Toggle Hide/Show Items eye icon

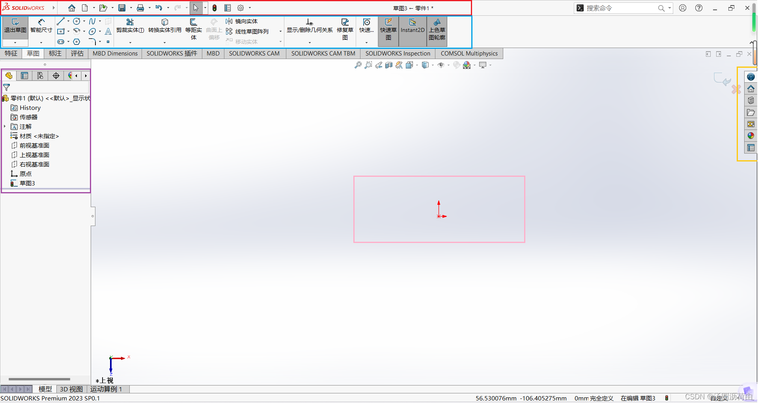tap(442, 65)
